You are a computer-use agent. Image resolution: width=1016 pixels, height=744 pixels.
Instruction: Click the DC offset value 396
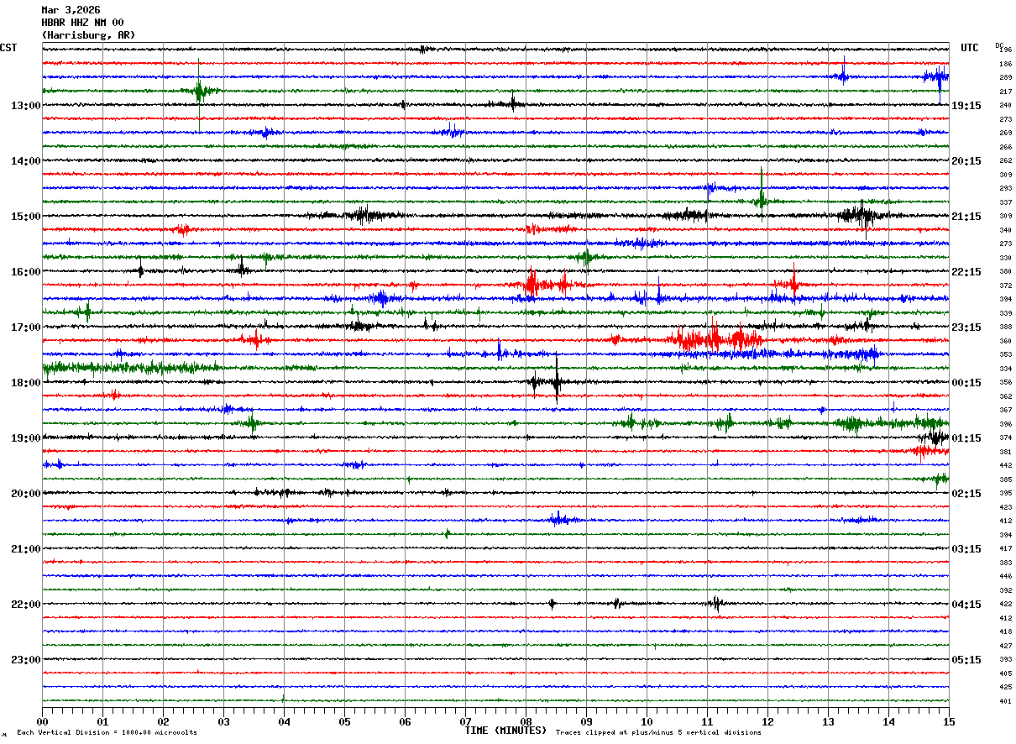coord(1005,424)
